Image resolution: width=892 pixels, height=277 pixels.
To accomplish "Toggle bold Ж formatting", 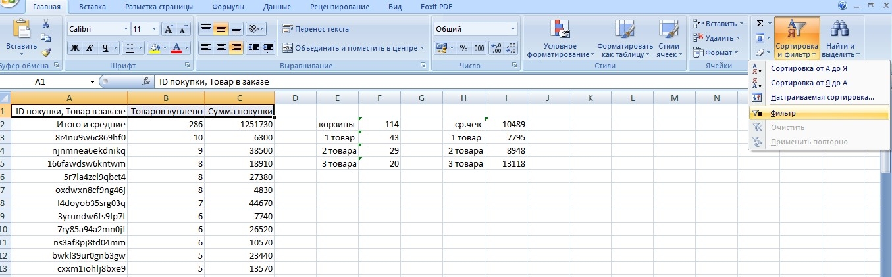I will 74,48.
